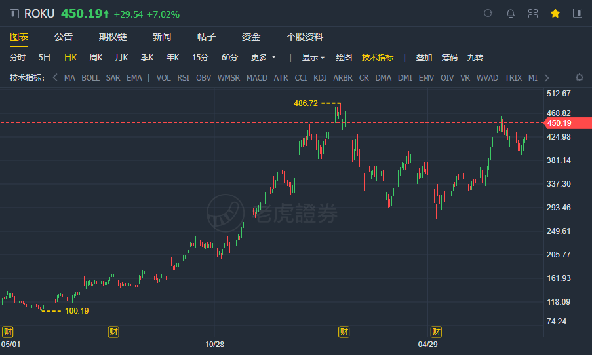Open the 绘图 drawing tools
The width and height of the screenshot is (592, 355).
344,58
